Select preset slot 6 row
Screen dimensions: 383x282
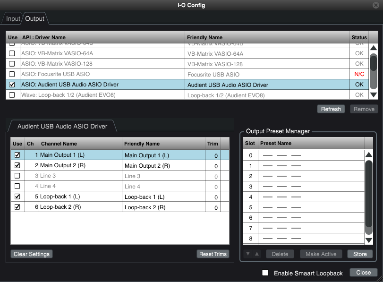[x=304, y=218]
